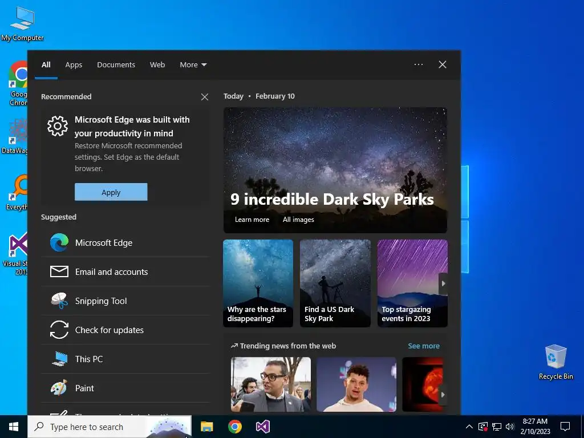Switch to the Web tab
Screen dimensions: 584x438
pos(157,64)
